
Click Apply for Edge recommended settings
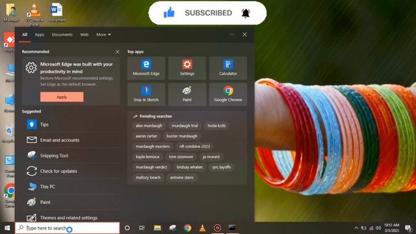pyautogui.click(x=62, y=97)
